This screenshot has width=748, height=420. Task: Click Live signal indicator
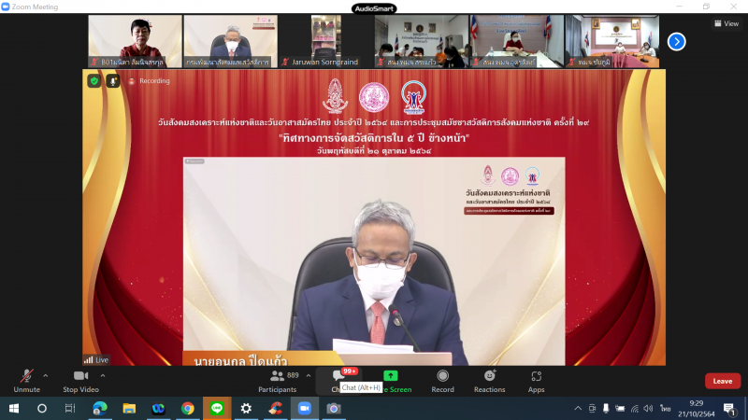point(96,360)
